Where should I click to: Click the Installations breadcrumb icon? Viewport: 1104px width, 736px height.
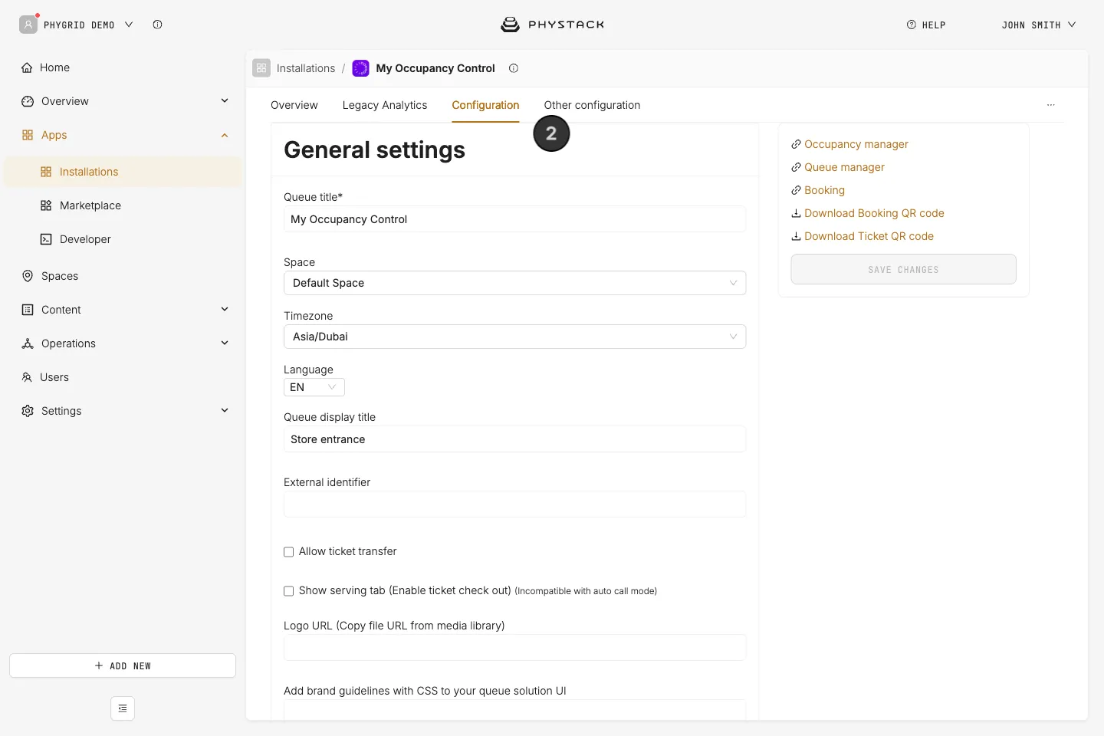tap(261, 68)
